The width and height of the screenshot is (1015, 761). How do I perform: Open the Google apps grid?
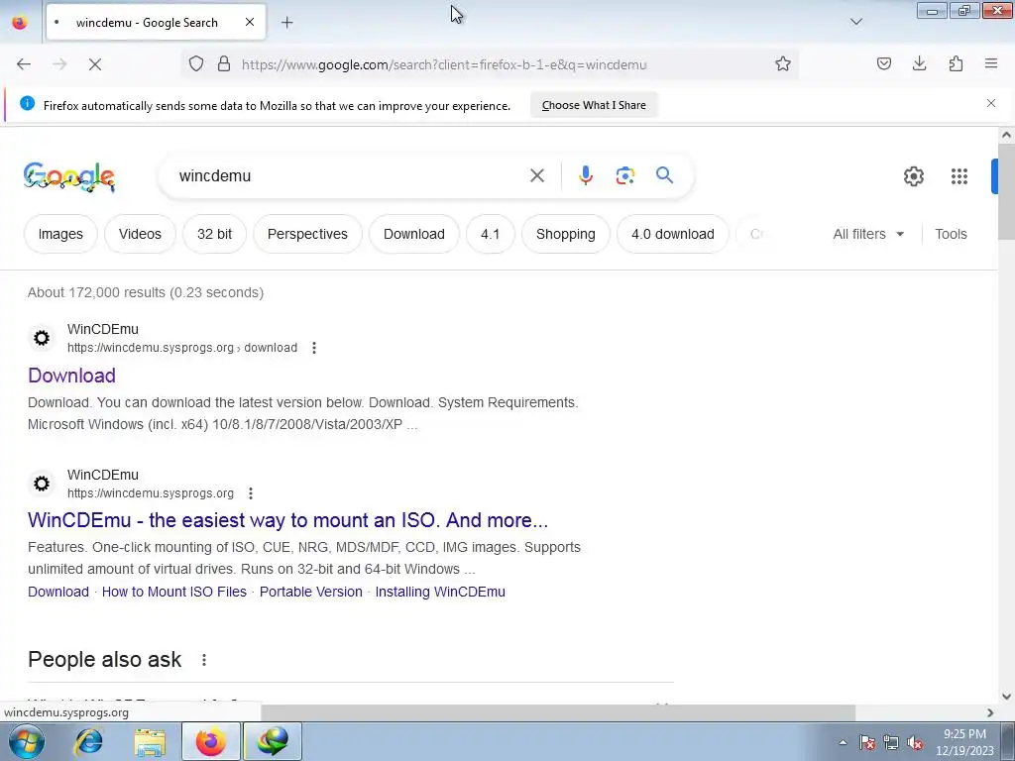pos(959,176)
